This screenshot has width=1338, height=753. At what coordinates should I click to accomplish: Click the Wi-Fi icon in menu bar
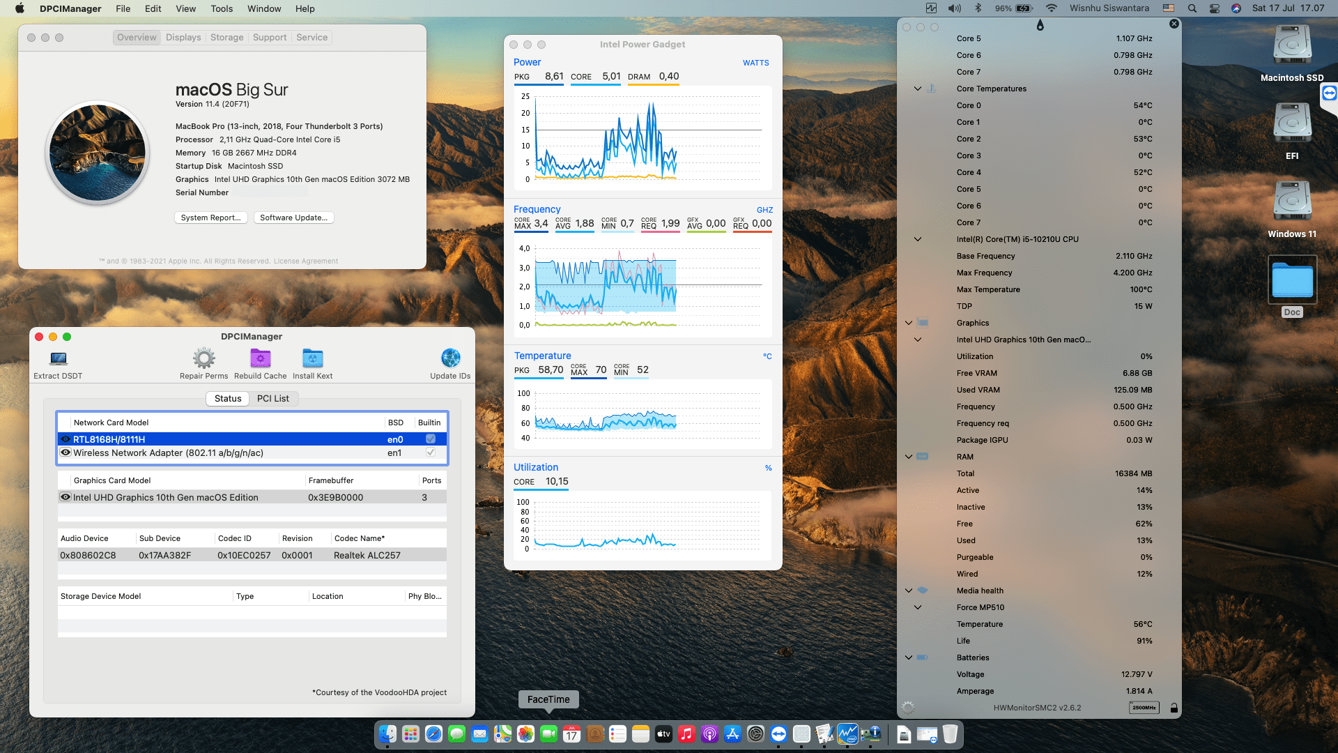[x=1052, y=8]
